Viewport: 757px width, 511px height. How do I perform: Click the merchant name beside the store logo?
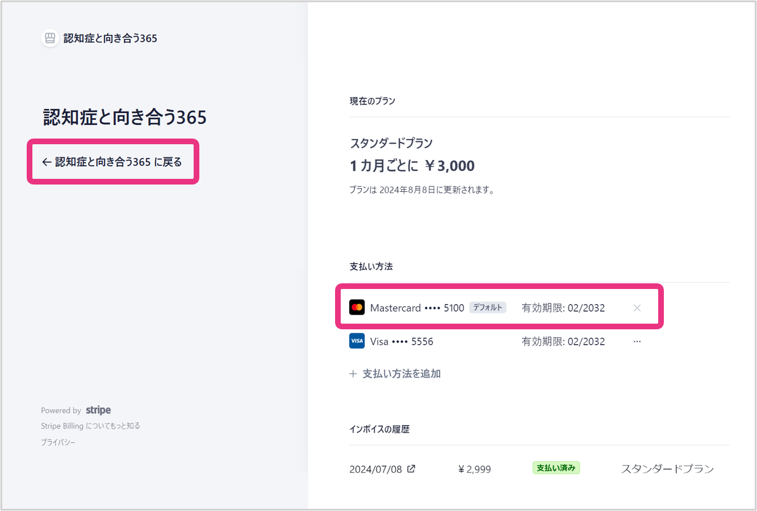coord(110,38)
